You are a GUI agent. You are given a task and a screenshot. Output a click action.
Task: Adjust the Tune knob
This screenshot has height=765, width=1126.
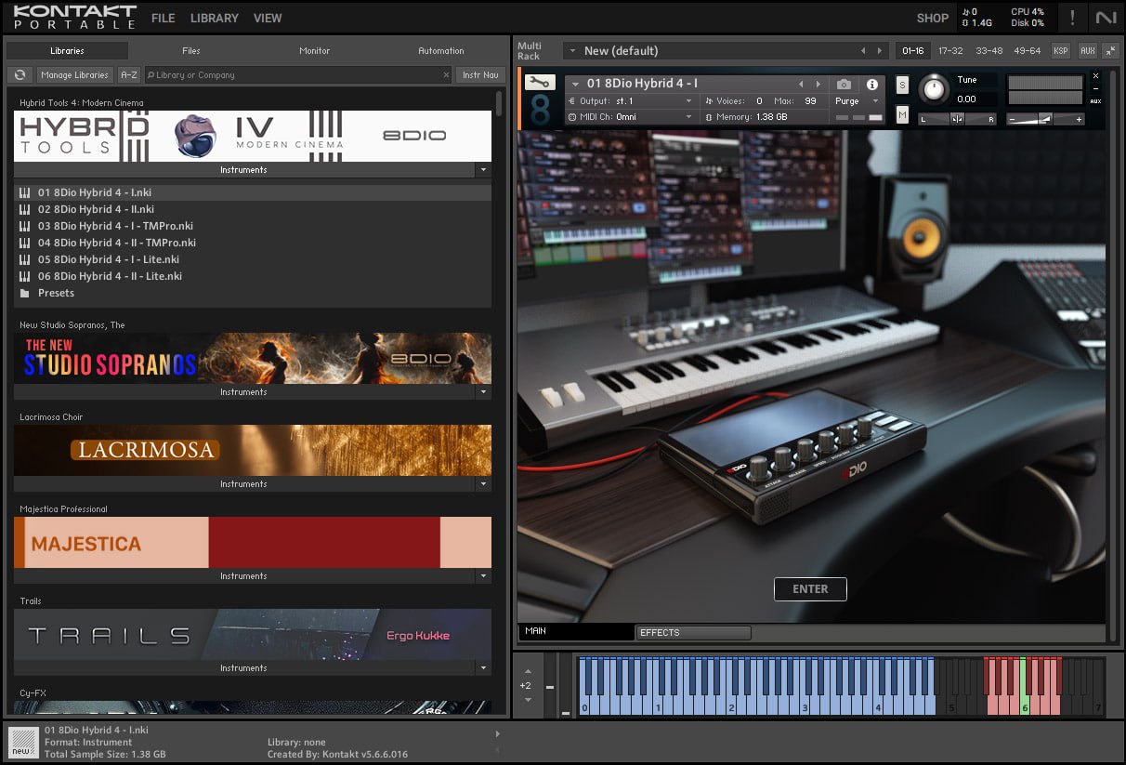click(935, 89)
